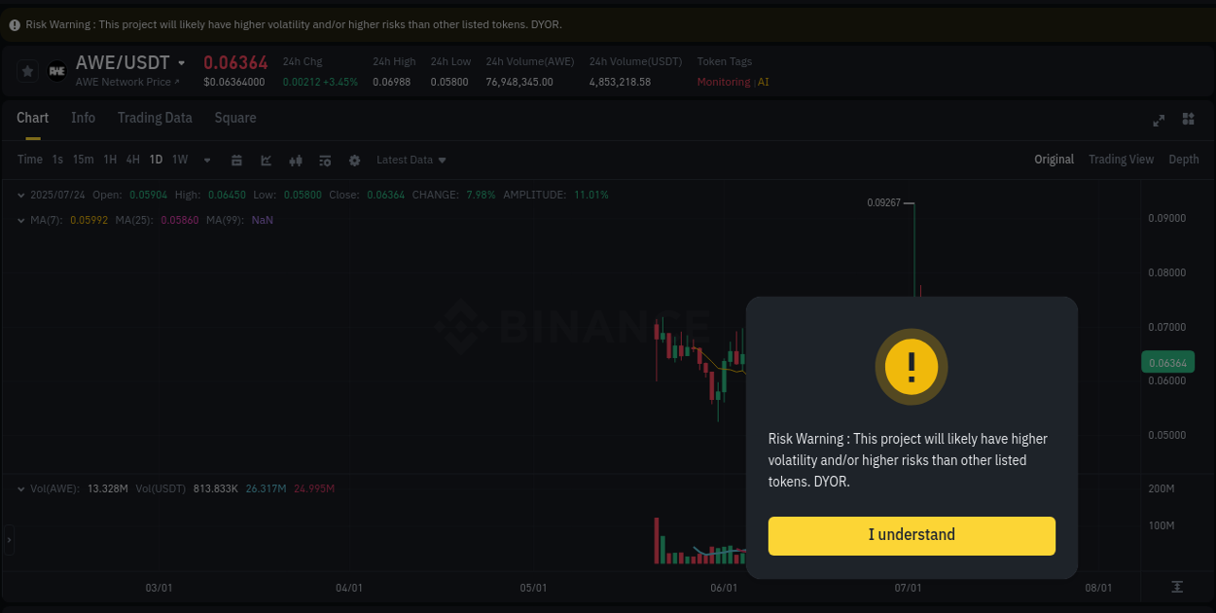Open the AWE/USDT pair selector dropdown
1216x613 pixels.
tap(181, 61)
